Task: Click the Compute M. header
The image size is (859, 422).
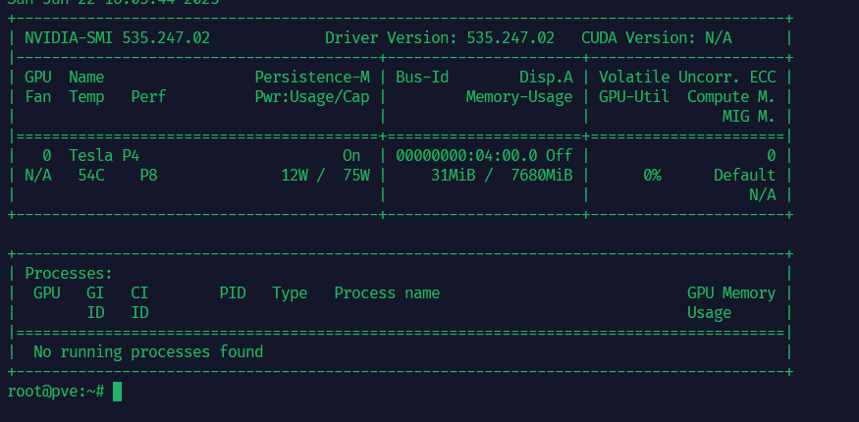Action: (x=731, y=97)
